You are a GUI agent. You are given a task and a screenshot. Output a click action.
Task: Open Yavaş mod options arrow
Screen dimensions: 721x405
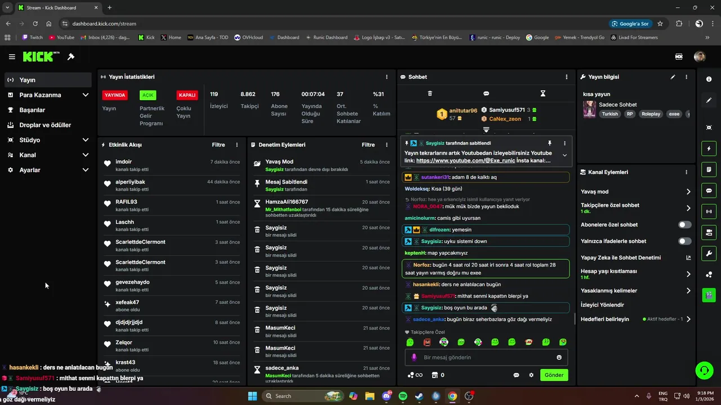[688, 192]
